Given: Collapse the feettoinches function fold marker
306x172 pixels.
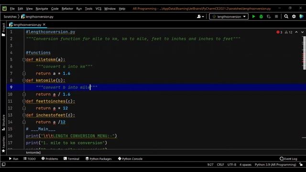Looking at the screenshot, I should (x=24, y=101).
